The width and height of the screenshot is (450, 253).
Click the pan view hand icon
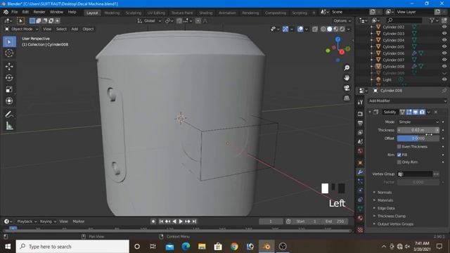(x=347, y=78)
